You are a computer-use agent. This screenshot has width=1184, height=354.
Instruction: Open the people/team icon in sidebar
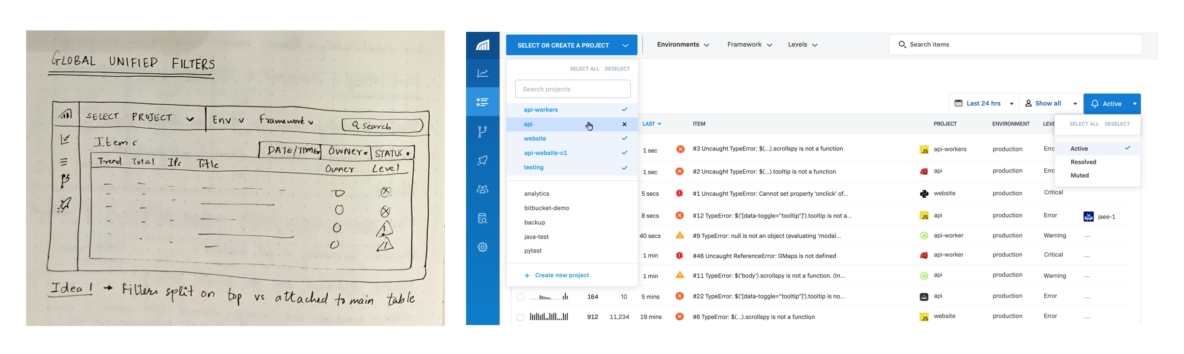click(482, 190)
